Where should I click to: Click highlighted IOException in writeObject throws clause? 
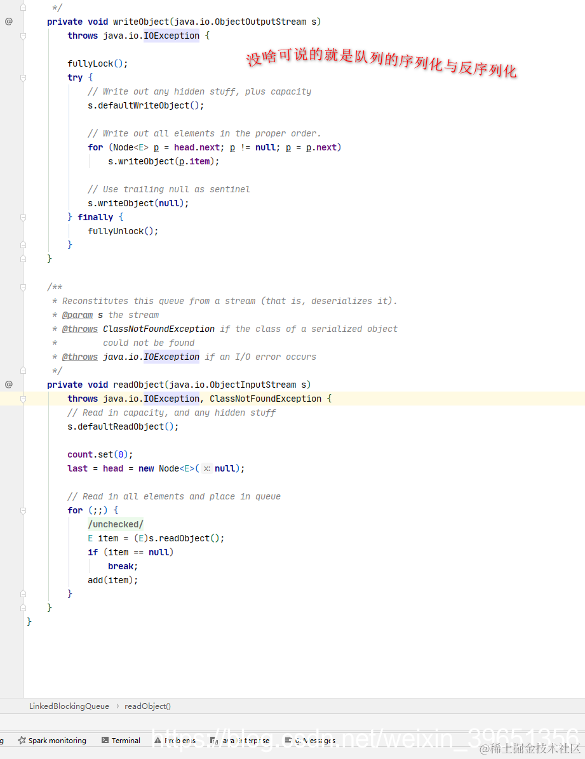tap(171, 36)
